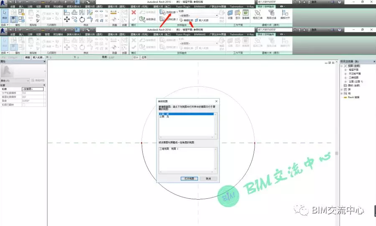The height and width of the screenshot is (226, 376).
Task: Click Mirror - Pick Axis in upper ribbon
Action: (x=82, y=13)
